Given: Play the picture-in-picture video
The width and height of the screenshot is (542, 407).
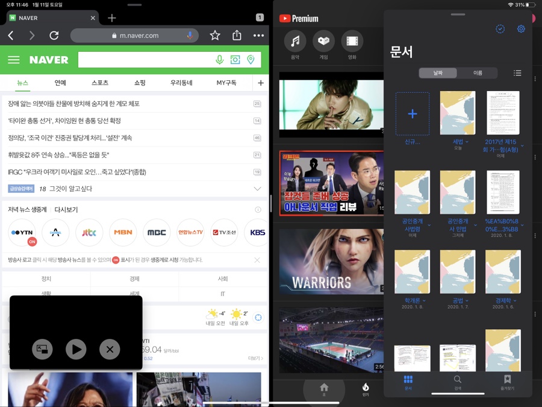Looking at the screenshot, I should (76, 349).
